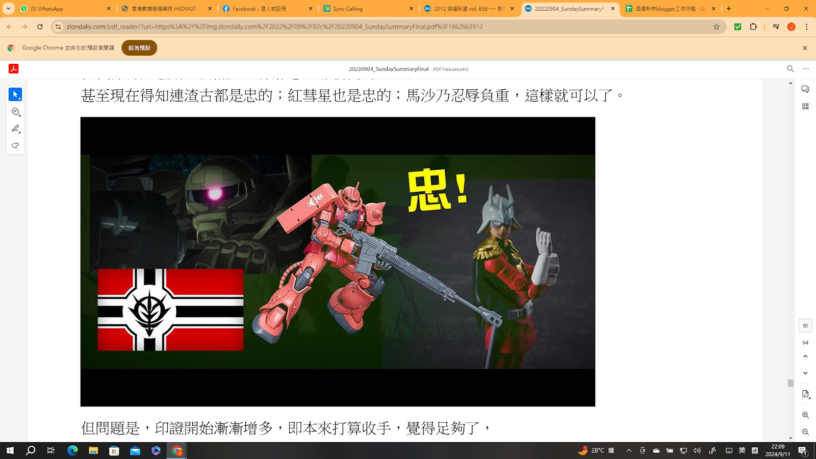The width and height of the screenshot is (816, 459).
Task: Click the Gundam image in the PDF
Action: (338, 262)
